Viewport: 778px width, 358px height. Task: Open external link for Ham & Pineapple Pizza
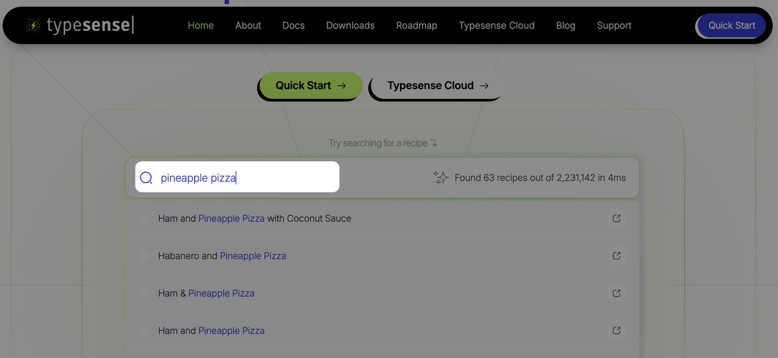617,293
